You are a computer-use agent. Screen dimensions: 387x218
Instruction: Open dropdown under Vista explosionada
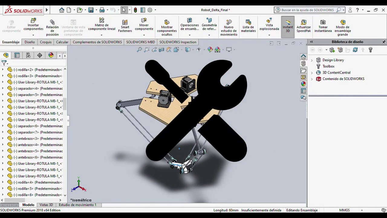(269, 35)
